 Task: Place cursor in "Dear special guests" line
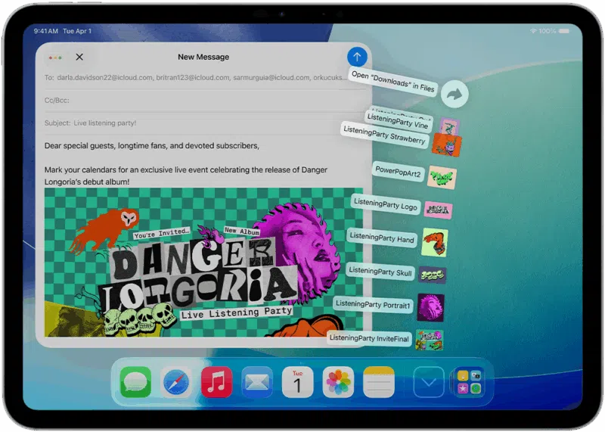click(x=152, y=146)
